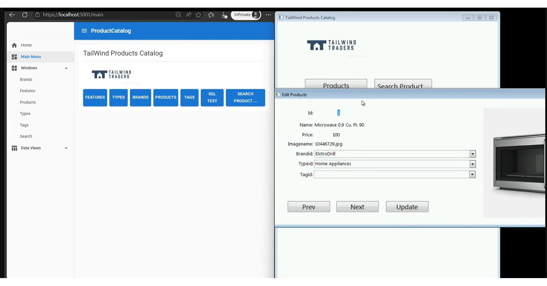The image size is (547, 286).
Task: Open Search in sidebar
Action: 26,136
